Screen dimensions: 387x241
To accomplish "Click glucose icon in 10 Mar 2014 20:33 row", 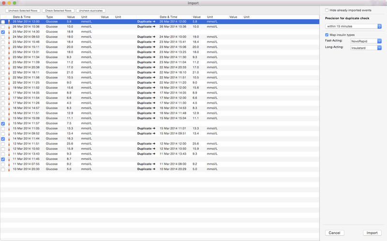I will click(x=9, y=169).
